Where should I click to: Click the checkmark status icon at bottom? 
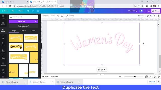[155, 77]
